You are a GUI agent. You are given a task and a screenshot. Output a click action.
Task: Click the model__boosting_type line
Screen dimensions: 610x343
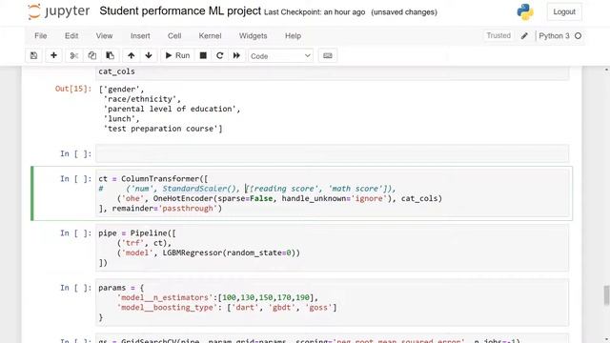coord(227,307)
